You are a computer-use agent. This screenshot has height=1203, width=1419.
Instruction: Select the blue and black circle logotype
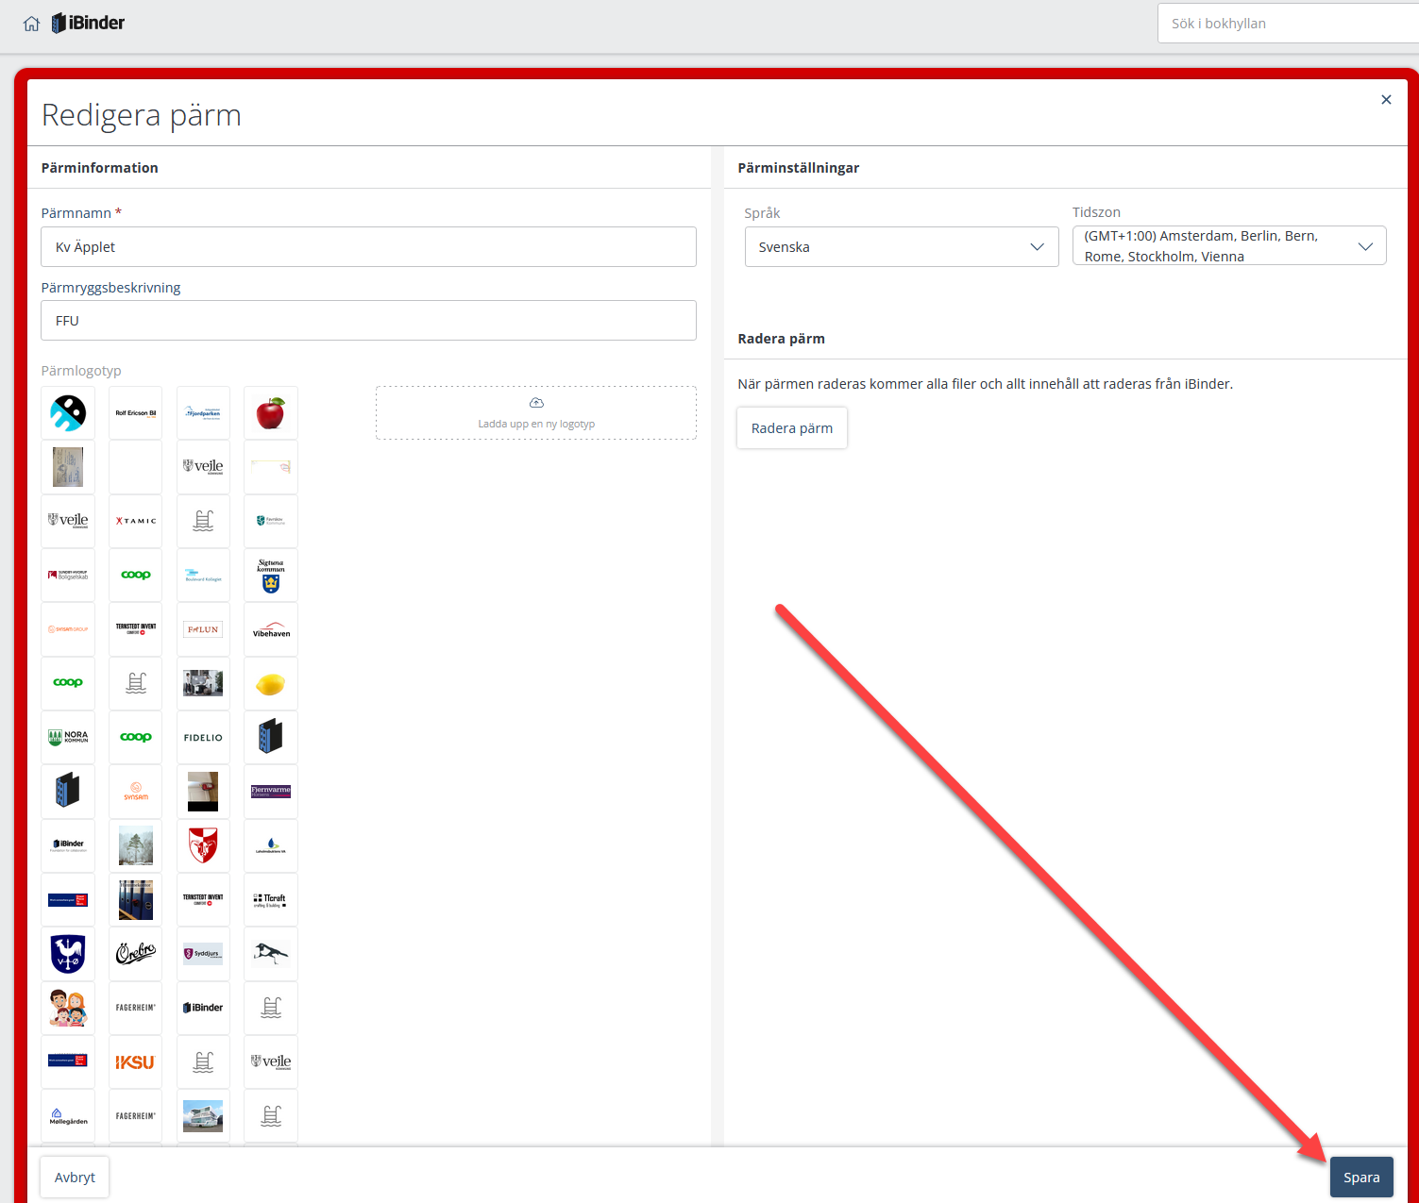coord(68,412)
